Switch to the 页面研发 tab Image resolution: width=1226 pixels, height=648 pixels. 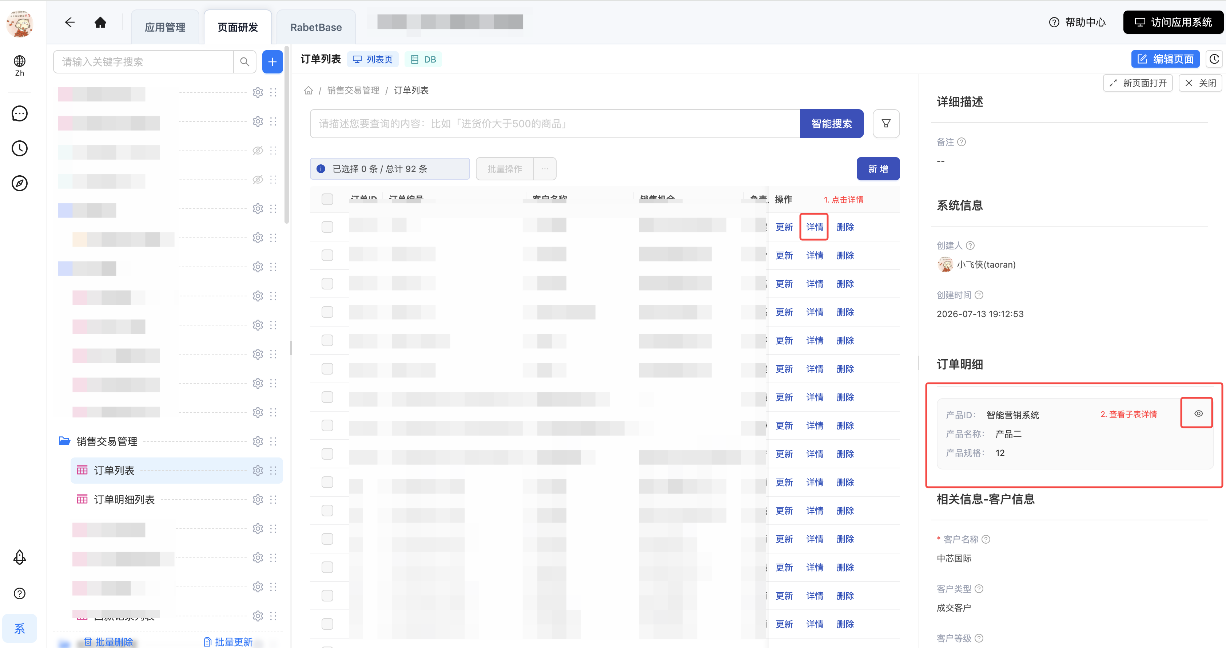238,27
